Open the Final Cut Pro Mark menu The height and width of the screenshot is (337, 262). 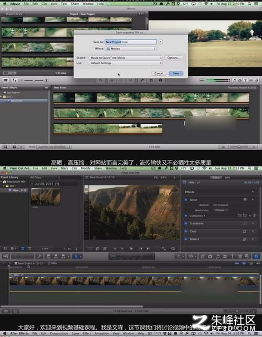pyautogui.click(x=64, y=168)
